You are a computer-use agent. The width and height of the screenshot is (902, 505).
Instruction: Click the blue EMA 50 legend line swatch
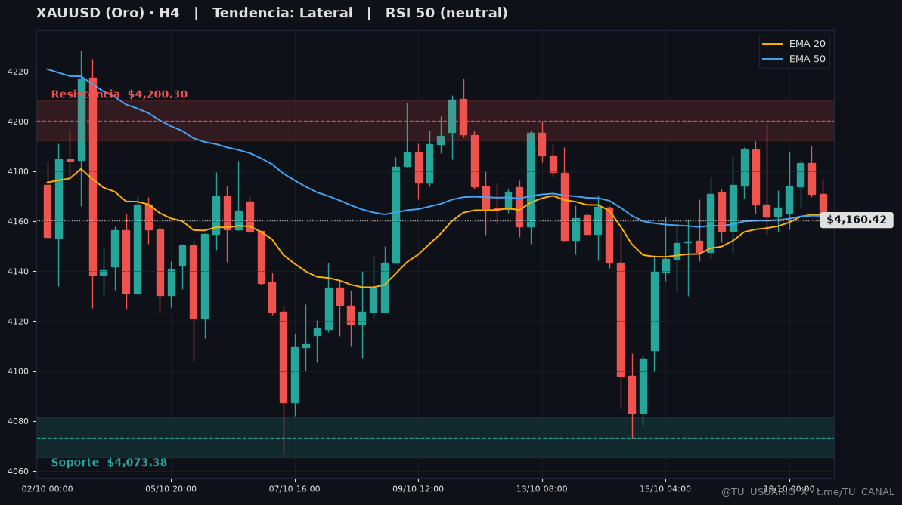click(773, 59)
